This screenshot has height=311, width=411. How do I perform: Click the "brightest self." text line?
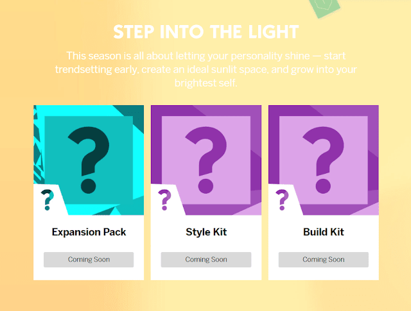pyautogui.click(x=206, y=83)
